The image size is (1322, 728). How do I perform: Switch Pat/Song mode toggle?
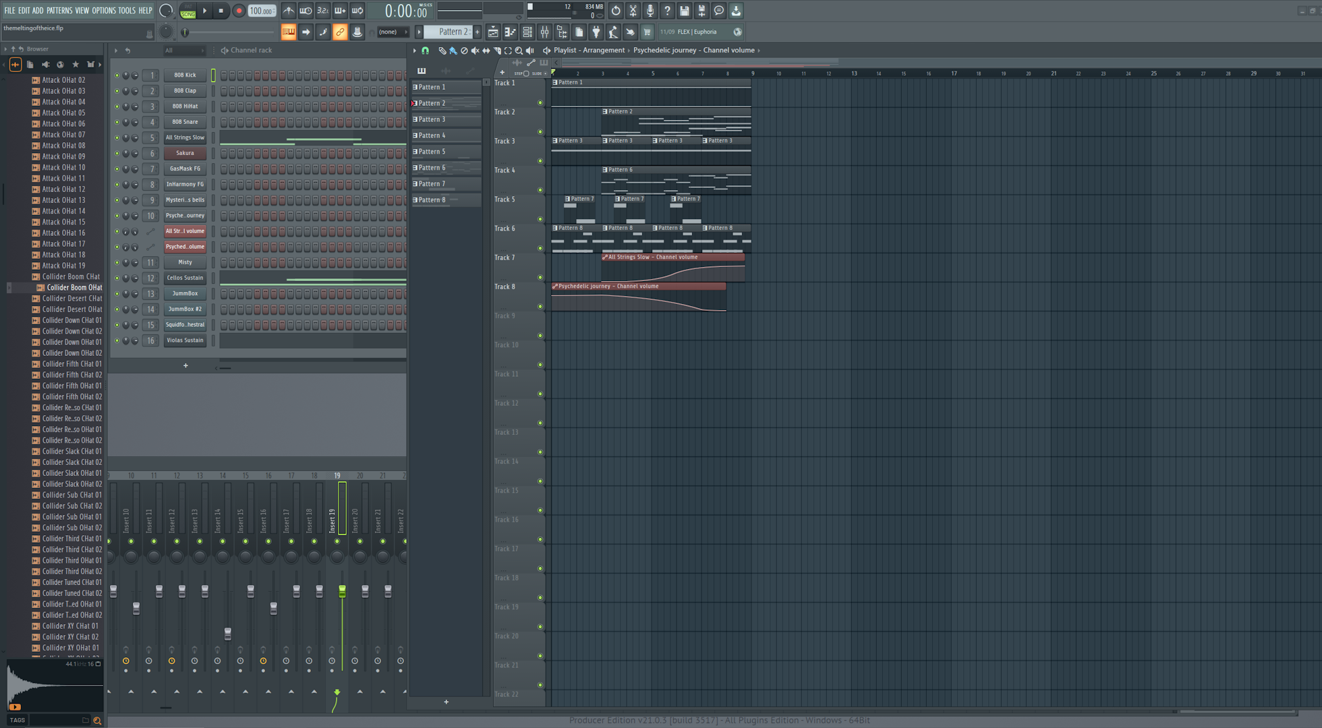point(188,11)
